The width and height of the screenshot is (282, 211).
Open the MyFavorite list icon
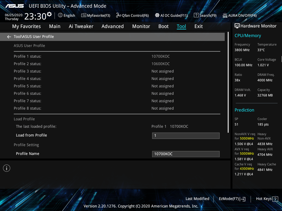pyautogui.click(x=84, y=15)
